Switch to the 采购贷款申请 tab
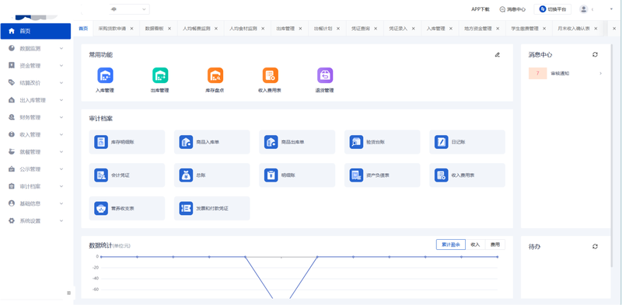This screenshot has width=622, height=305. point(112,29)
